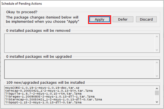Select libregex-1.20090805-2 dll package line
Viewport: 164px width, 109px height.
[x=50, y=97]
